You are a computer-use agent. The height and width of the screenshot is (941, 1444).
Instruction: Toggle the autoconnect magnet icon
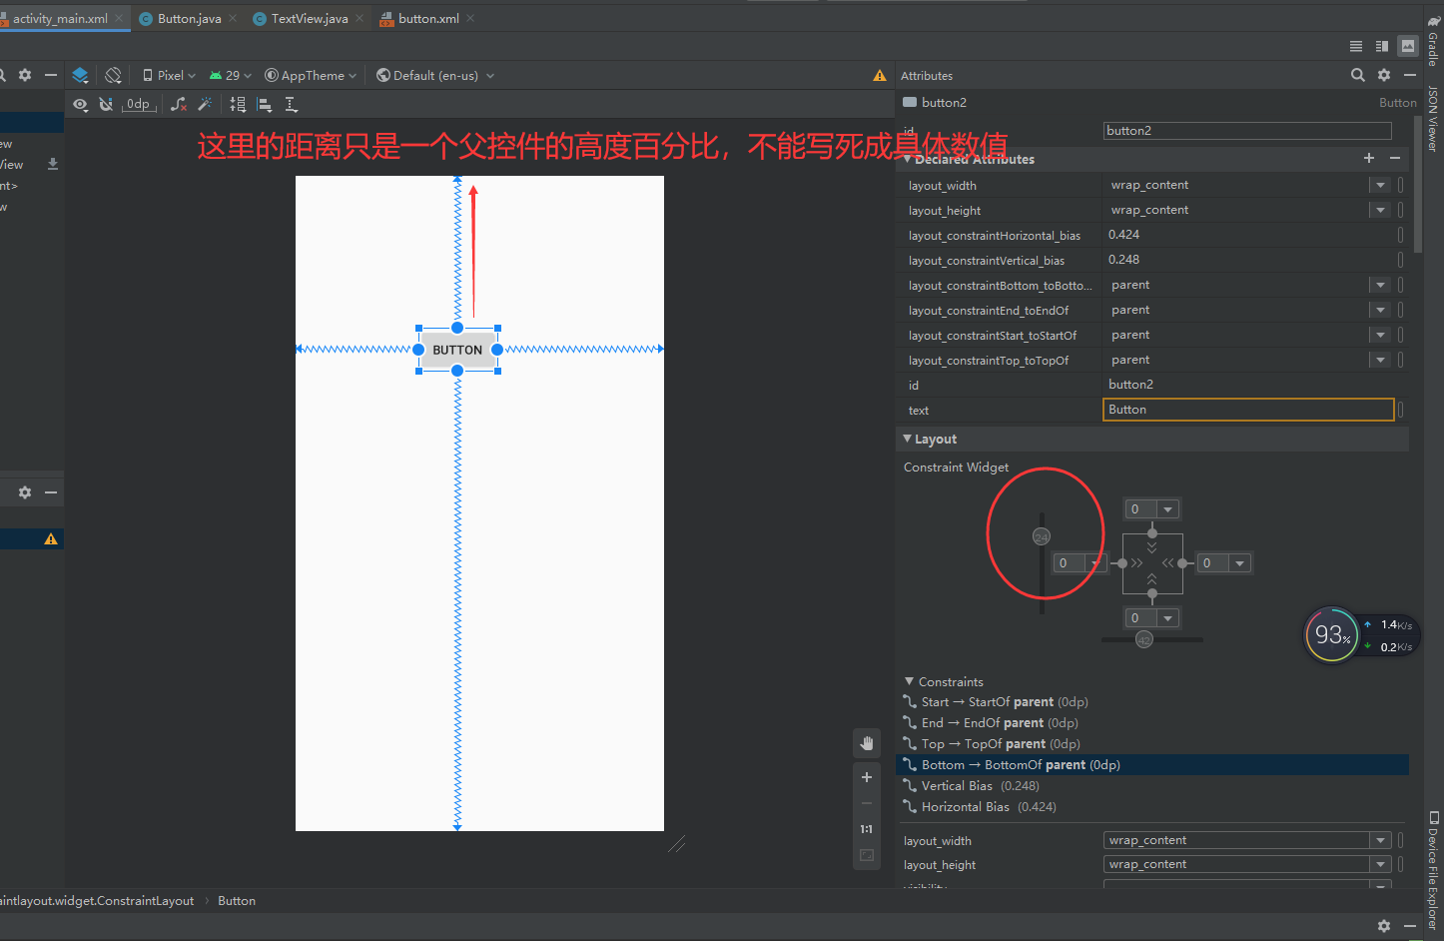(106, 104)
